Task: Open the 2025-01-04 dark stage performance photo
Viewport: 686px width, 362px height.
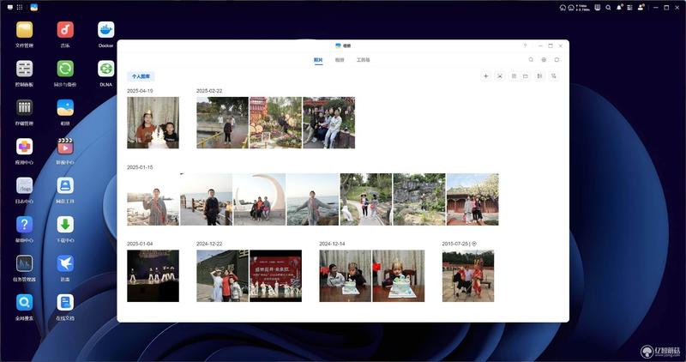Action: point(153,275)
